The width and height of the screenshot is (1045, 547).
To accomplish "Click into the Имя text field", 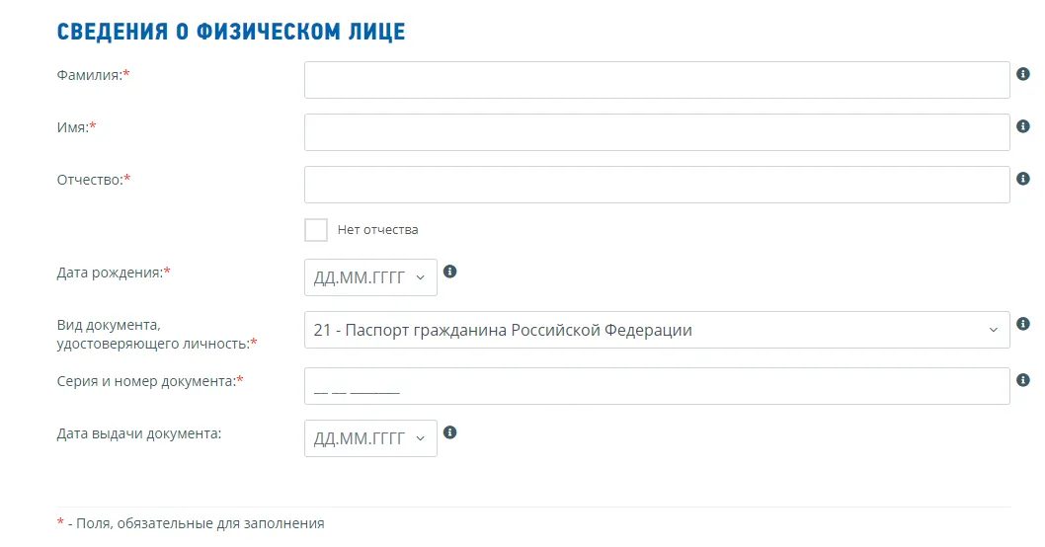I will [x=657, y=132].
